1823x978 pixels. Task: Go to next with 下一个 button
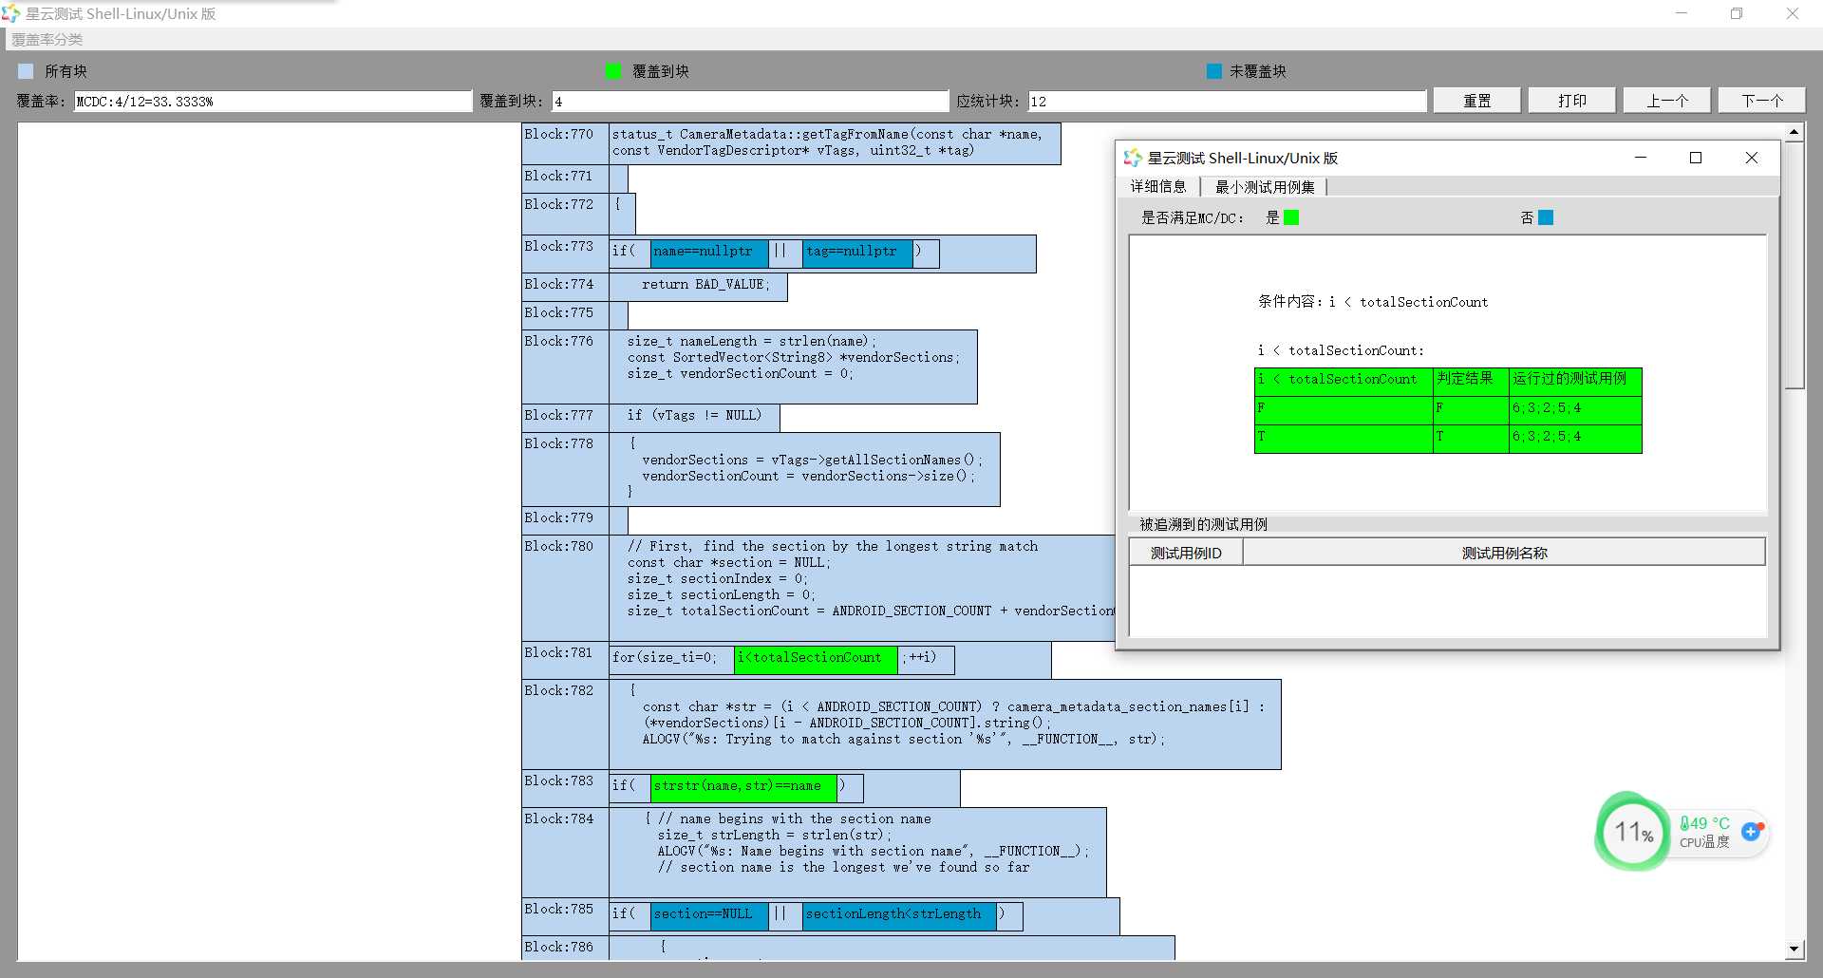pos(1761,101)
